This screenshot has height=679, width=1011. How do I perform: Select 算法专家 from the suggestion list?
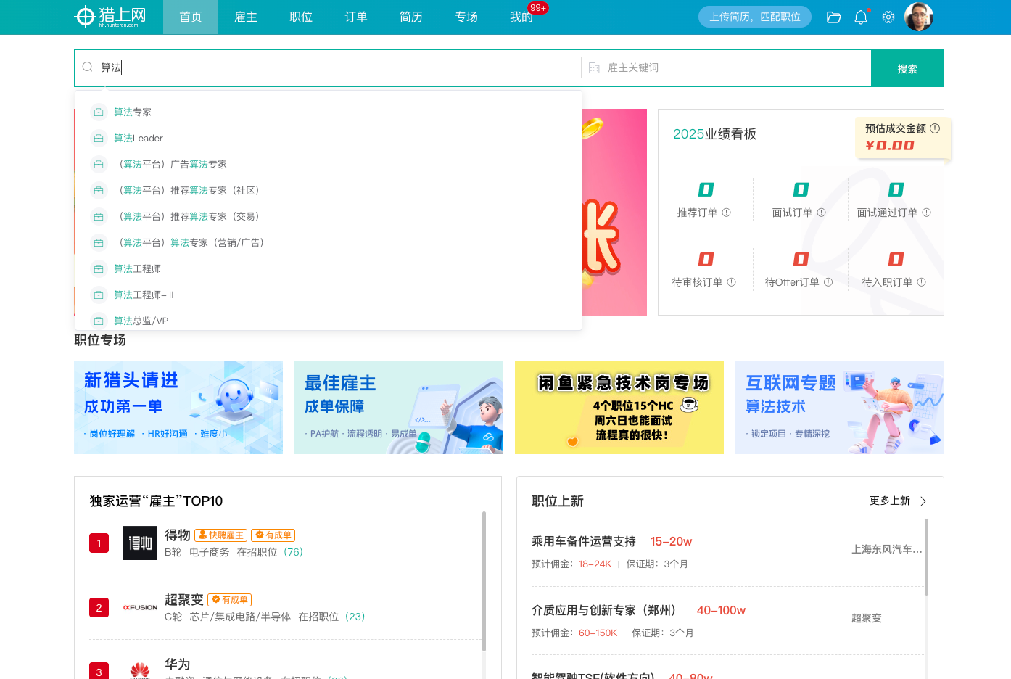[133, 112]
